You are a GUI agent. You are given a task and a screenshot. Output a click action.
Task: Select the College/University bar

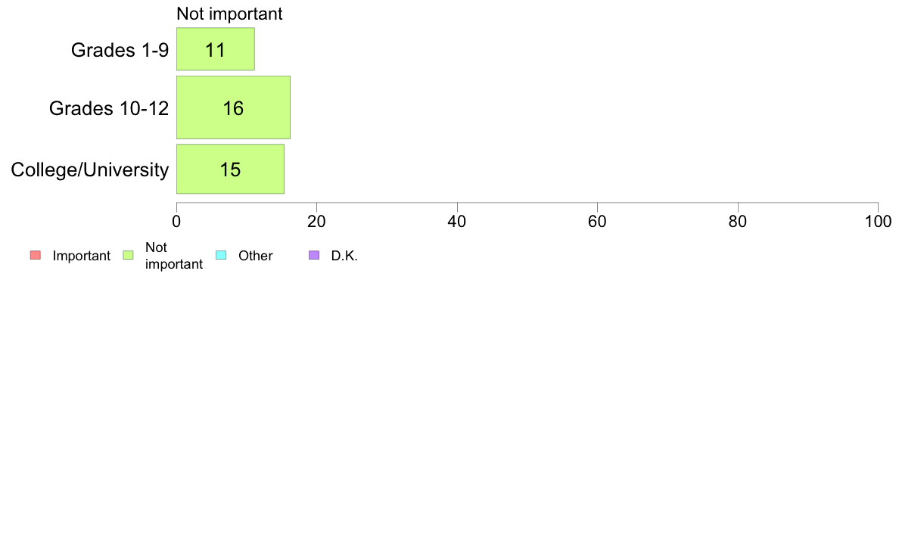coord(231,170)
